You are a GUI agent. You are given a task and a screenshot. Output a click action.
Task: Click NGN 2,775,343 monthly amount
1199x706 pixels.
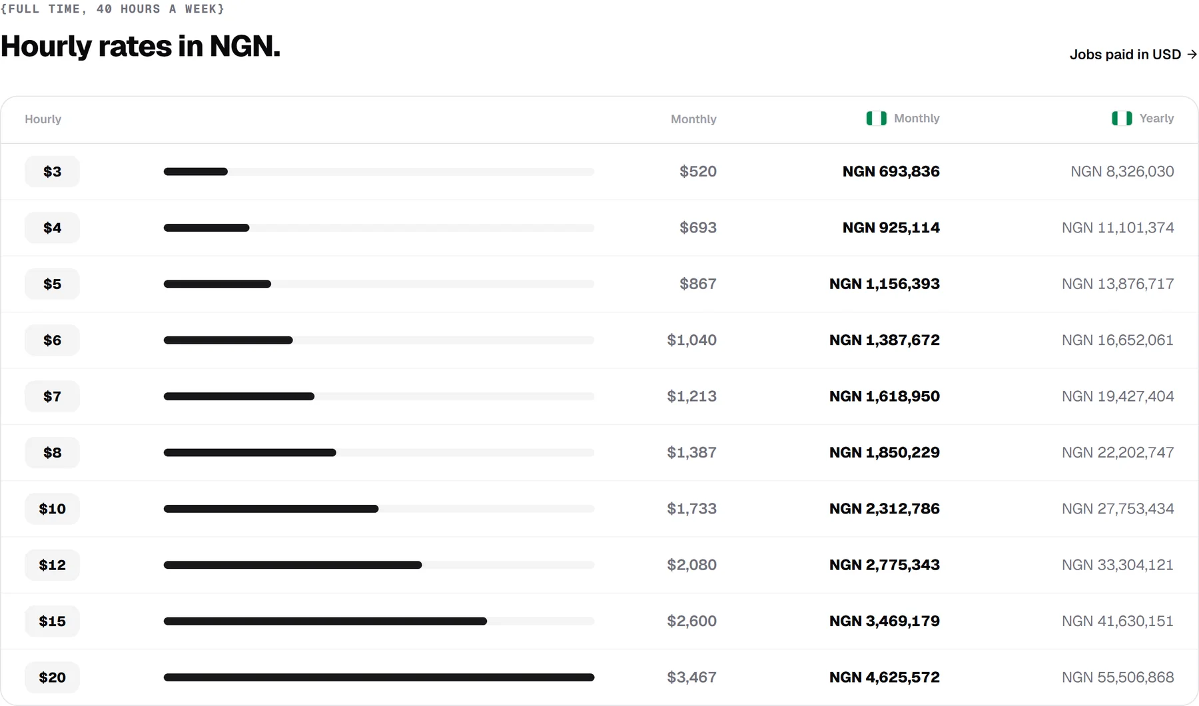coord(885,565)
